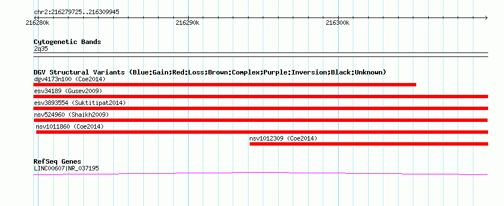Click the nsv1012309 (Coe2014) label
This screenshot has width=504, height=206.
[283, 138]
